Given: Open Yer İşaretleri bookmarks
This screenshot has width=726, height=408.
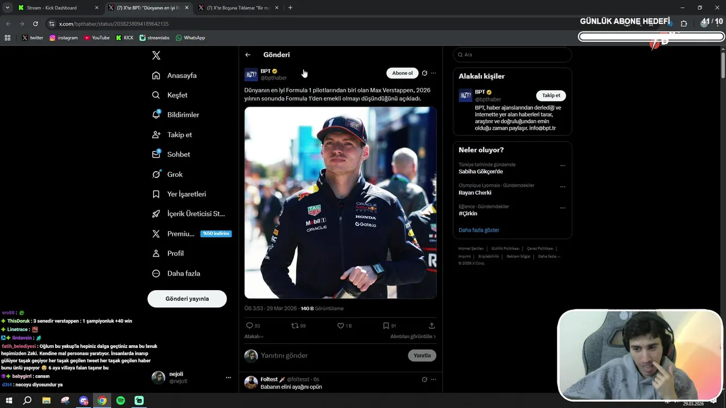Looking at the screenshot, I should [x=179, y=194].
